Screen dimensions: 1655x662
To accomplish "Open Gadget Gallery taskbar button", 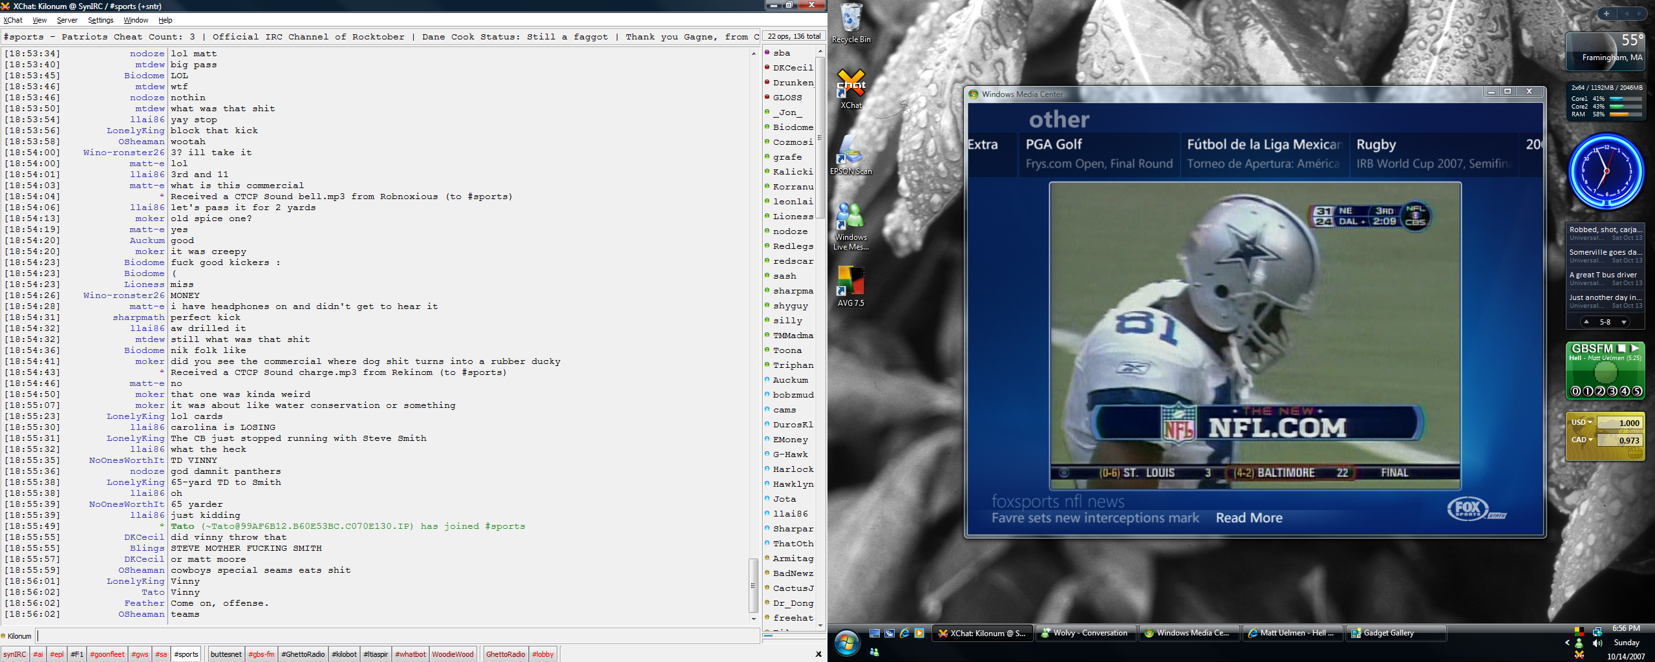I will coord(1396,634).
